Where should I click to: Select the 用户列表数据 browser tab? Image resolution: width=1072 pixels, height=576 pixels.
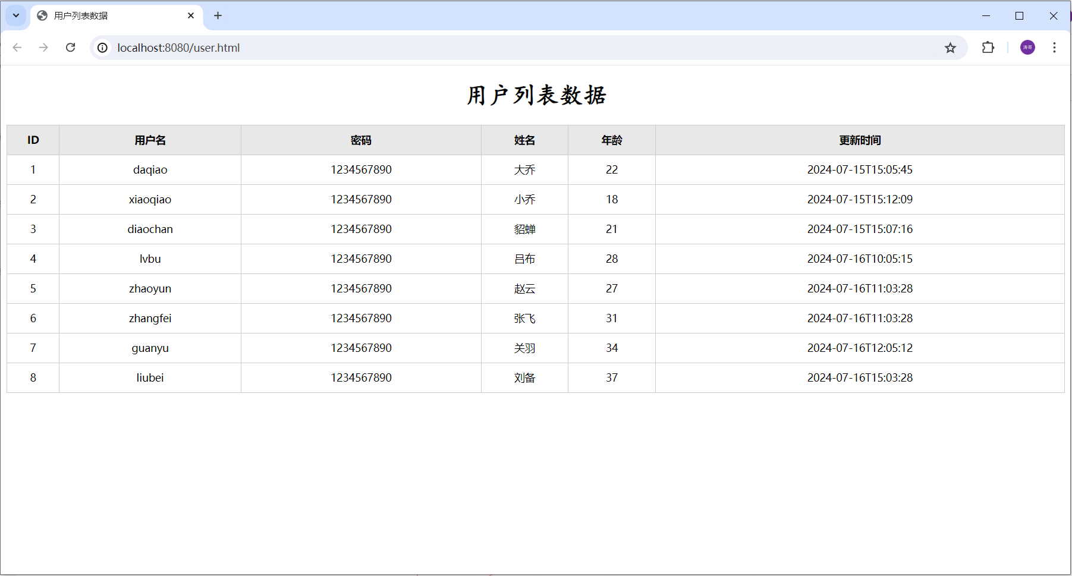point(117,15)
